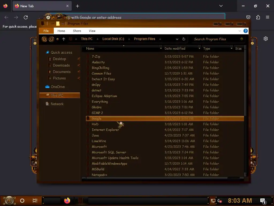The width and height of the screenshot is (274, 206).
Task: Sort by the Size column header
Action: pos(238,49)
